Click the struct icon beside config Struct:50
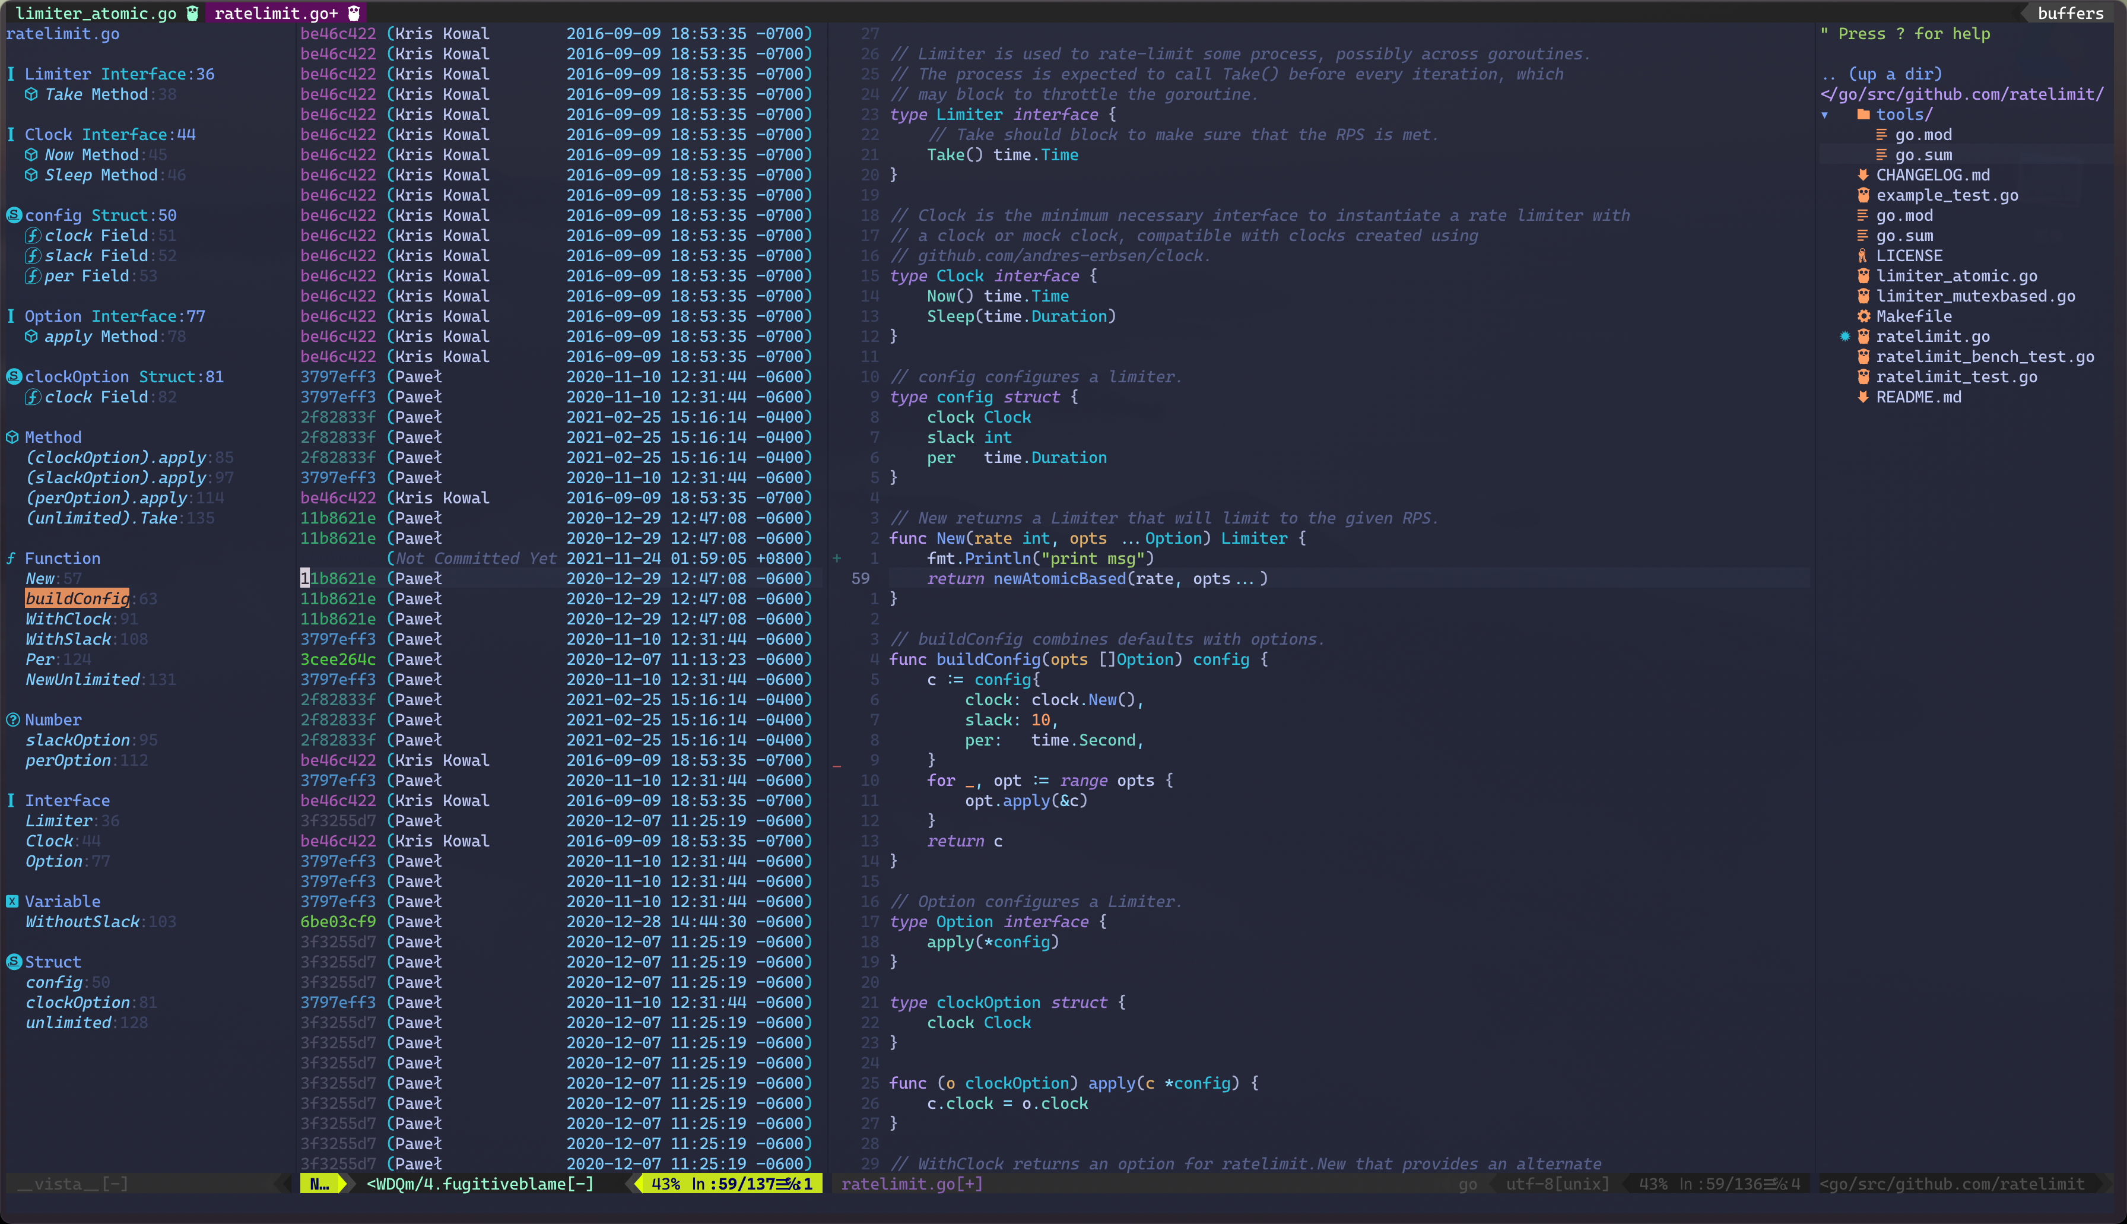The width and height of the screenshot is (2127, 1224). tap(14, 215)
